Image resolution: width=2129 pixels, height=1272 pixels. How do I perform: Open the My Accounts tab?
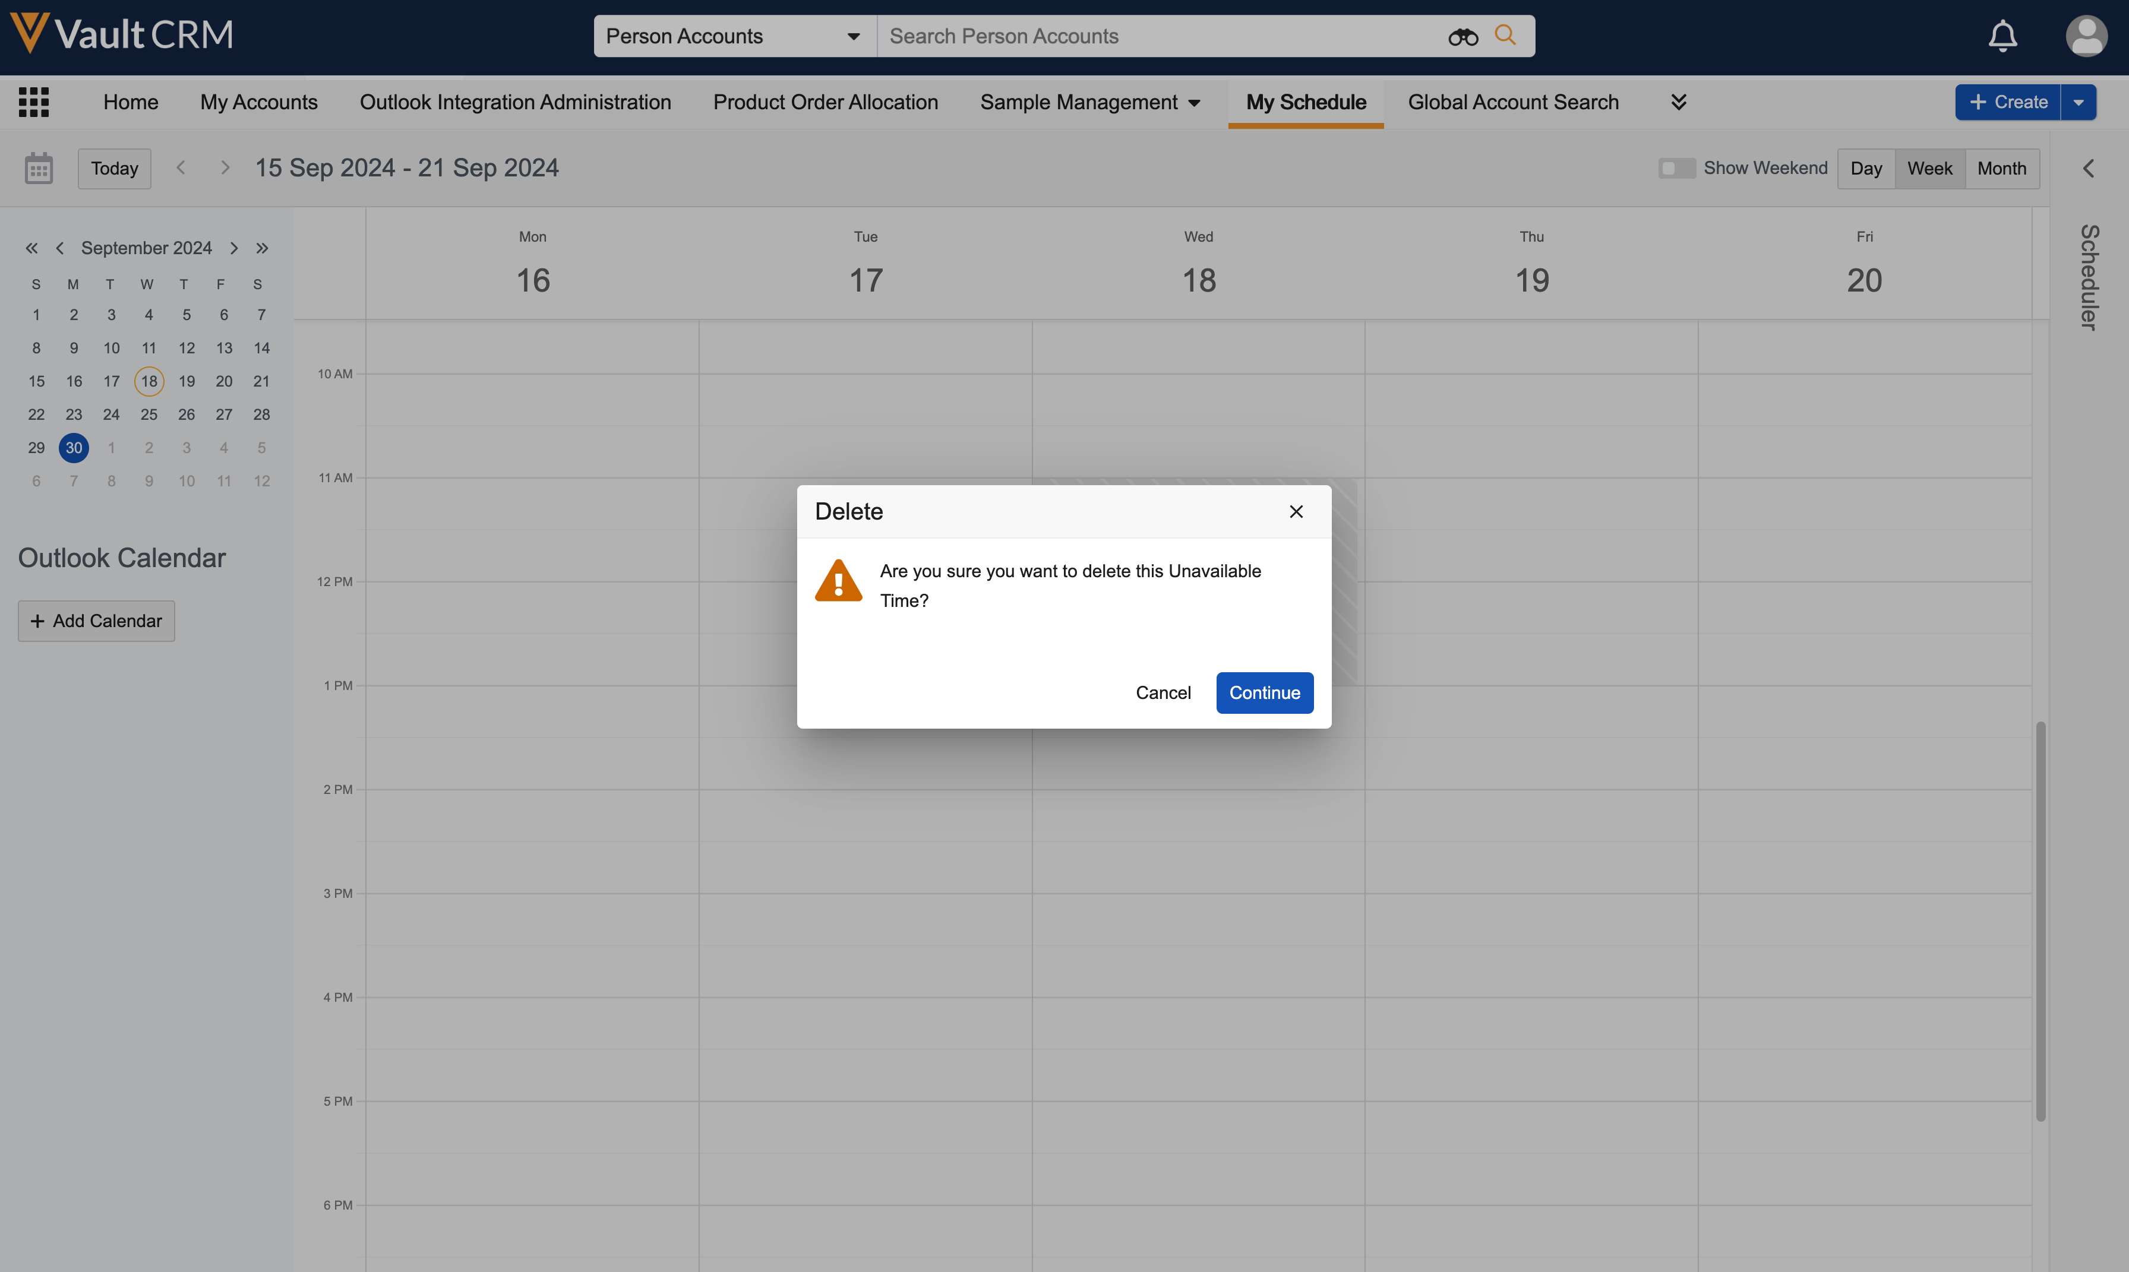[x=259, y=102]
